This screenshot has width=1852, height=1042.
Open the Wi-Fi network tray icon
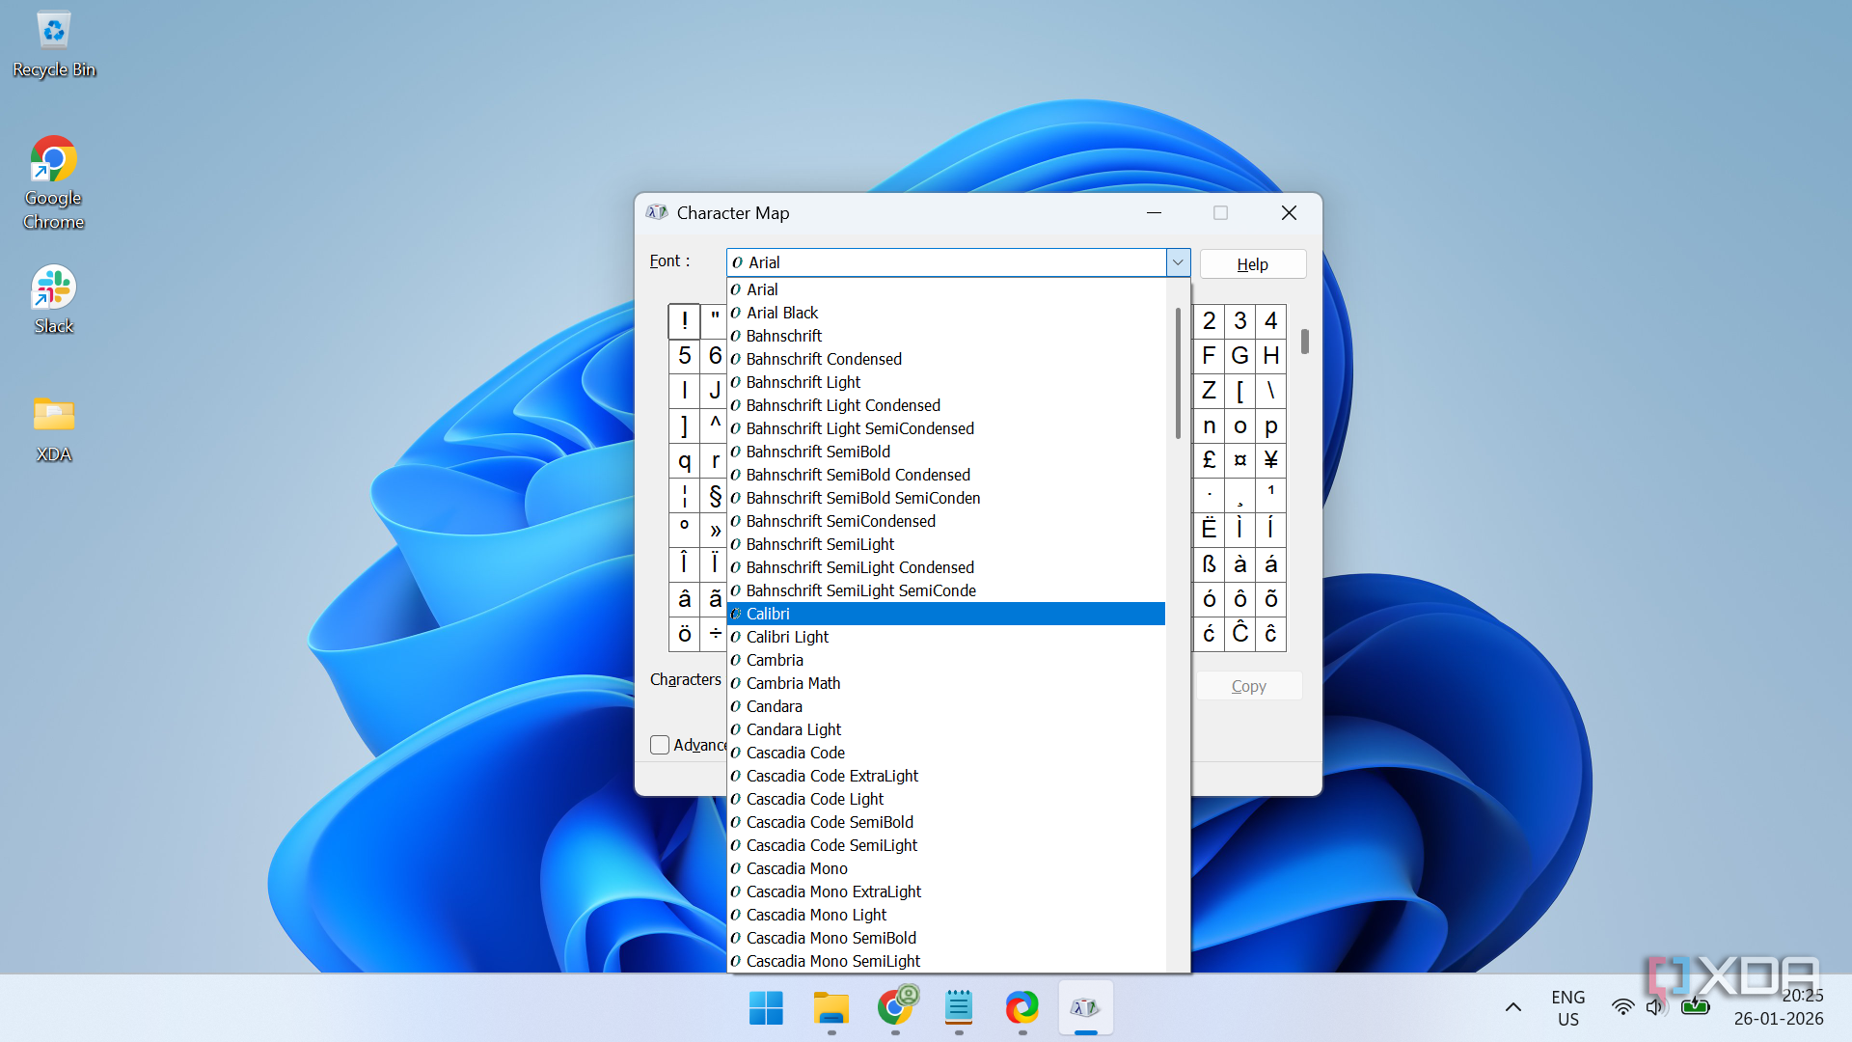(1623, 1007)
